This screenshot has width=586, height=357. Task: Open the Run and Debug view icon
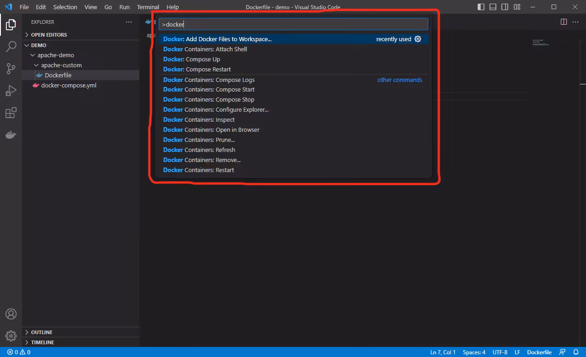(11, 91)
